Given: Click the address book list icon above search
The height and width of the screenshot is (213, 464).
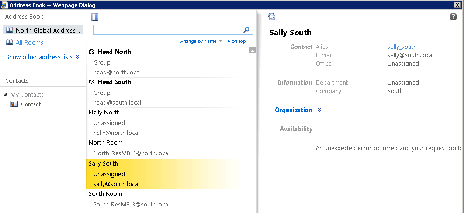Looking at the screenshot, I should (95, 17).
